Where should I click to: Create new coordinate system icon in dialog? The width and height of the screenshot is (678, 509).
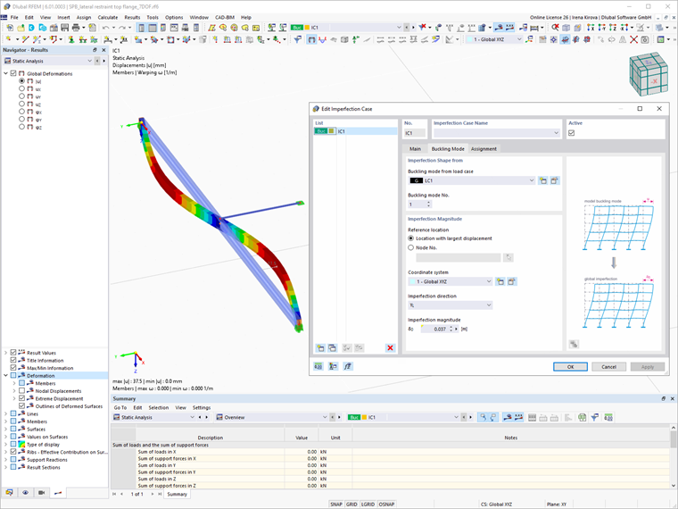[x=500, y=281]
